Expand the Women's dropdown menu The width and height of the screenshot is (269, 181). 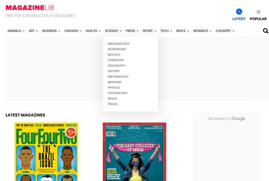(202, 31)
